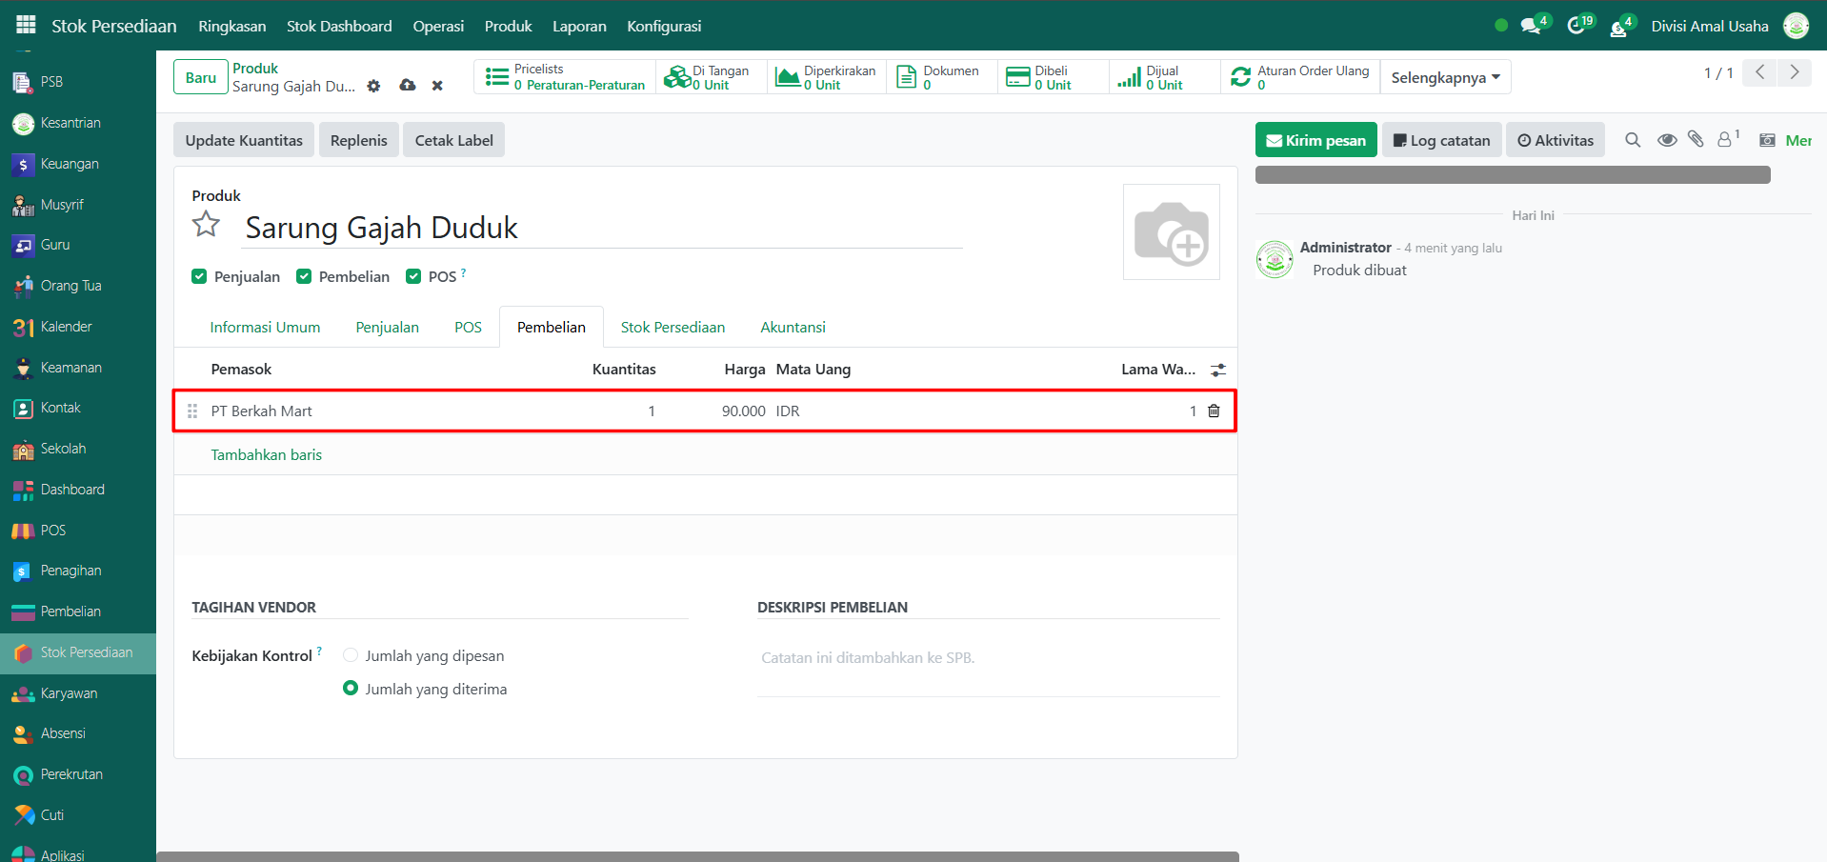The image size is (1827, 862).
Task: Click the favorite star next to product name
Action: point(206,225)
